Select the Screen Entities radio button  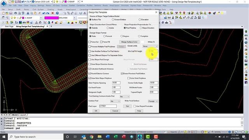(x=113, y=19)
